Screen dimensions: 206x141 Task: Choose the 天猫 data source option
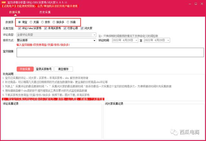click(31, 22)
